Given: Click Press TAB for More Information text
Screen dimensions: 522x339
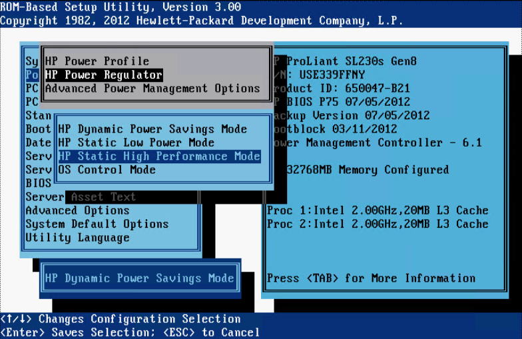Looking at the screenshot, I should click(x=372, y=278).
